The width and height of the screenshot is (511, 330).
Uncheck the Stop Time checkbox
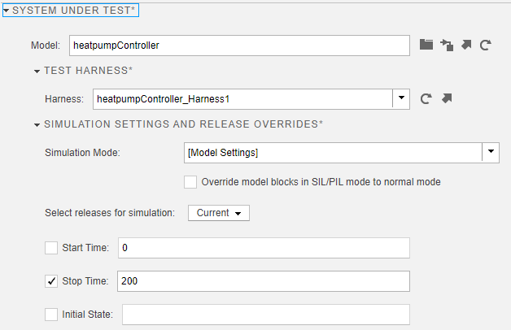[x=51, y=281]
